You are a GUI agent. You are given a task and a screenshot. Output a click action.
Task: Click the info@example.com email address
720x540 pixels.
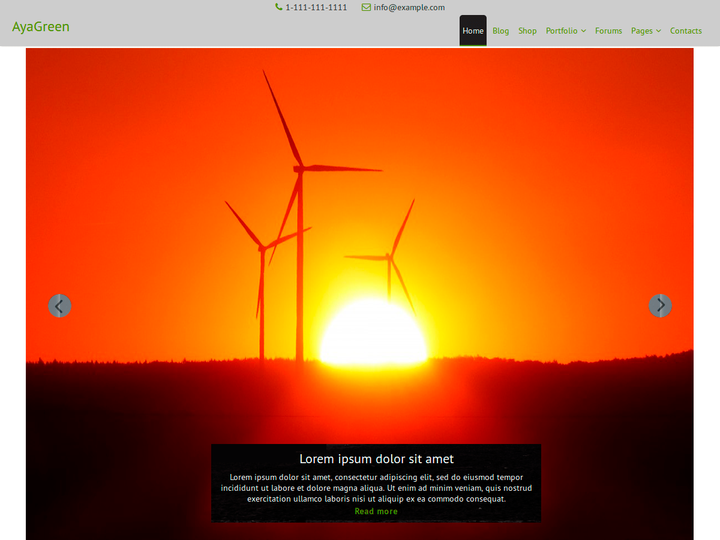(409, 8)
